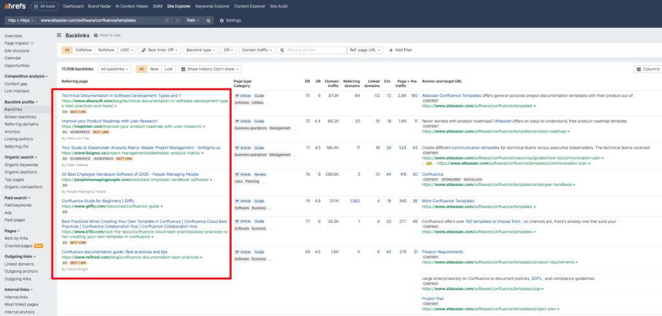Collapse the Competitive analysis section
Viewport: 662px width, 316px height.
pyautogui.click(x=26, y=76)
